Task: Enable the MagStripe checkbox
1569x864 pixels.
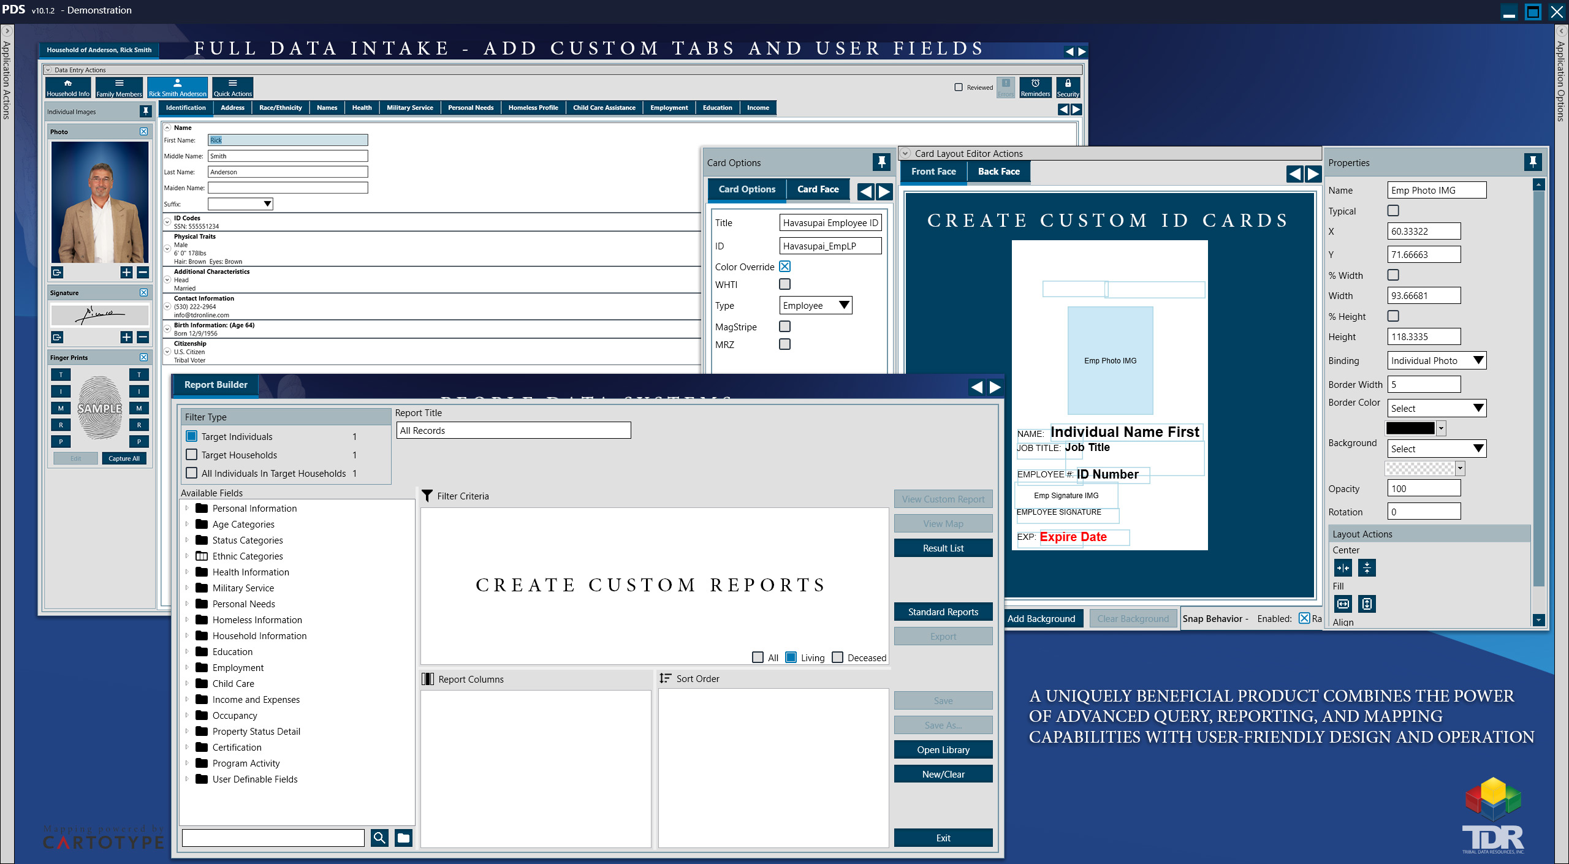Action: pyautogui.click(x=784, y=327)
